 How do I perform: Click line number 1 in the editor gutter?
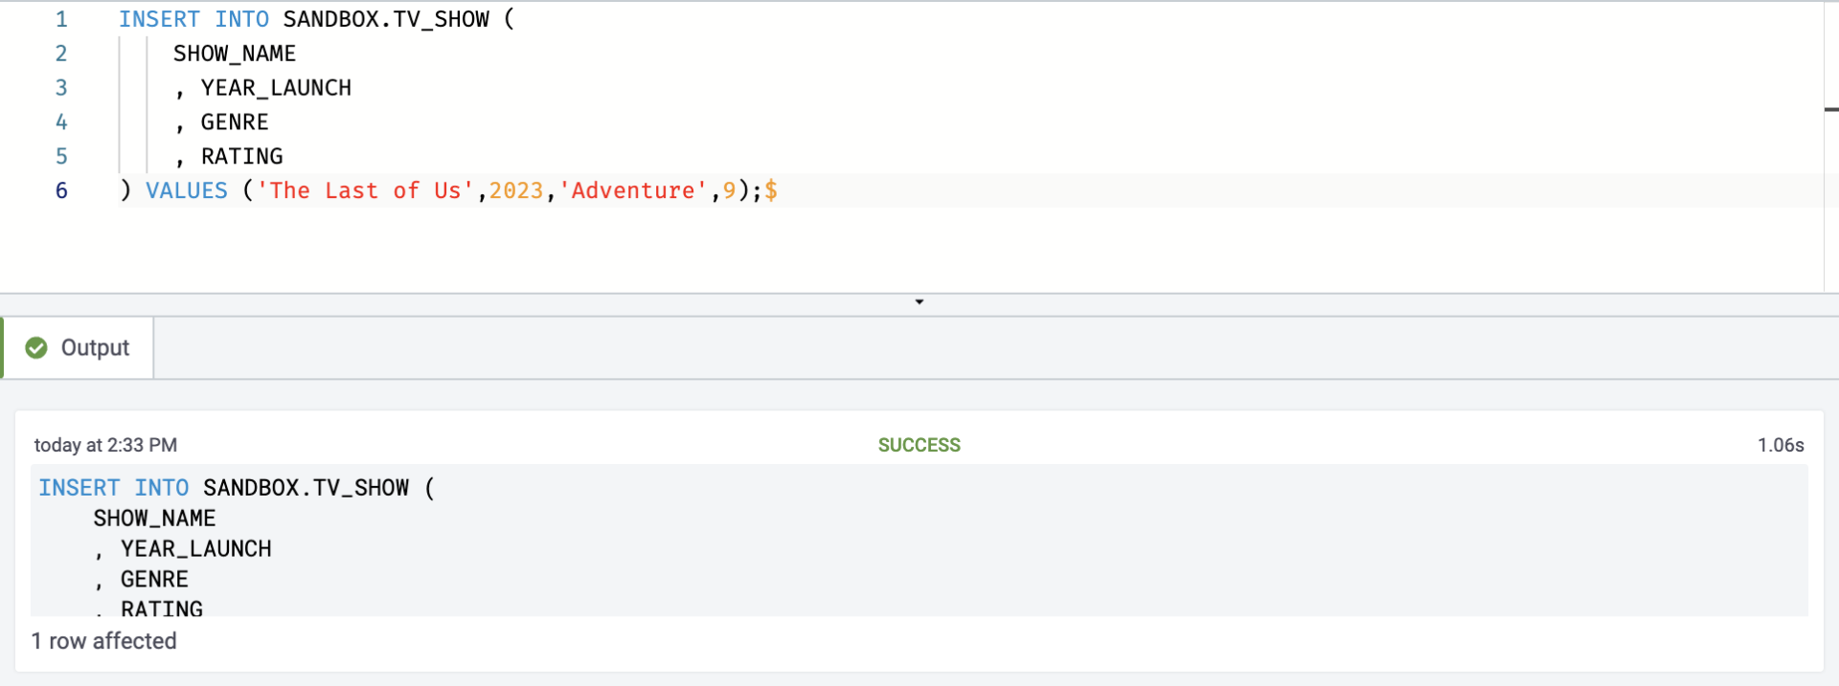(61, 18)
